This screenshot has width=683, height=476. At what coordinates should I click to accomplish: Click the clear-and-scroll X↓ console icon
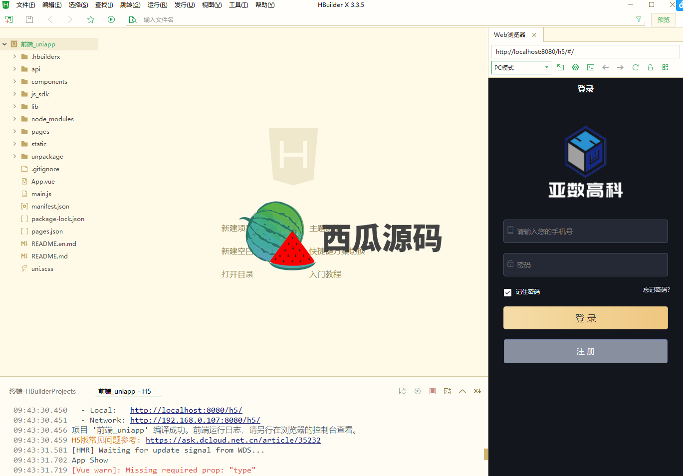(477, 391)
